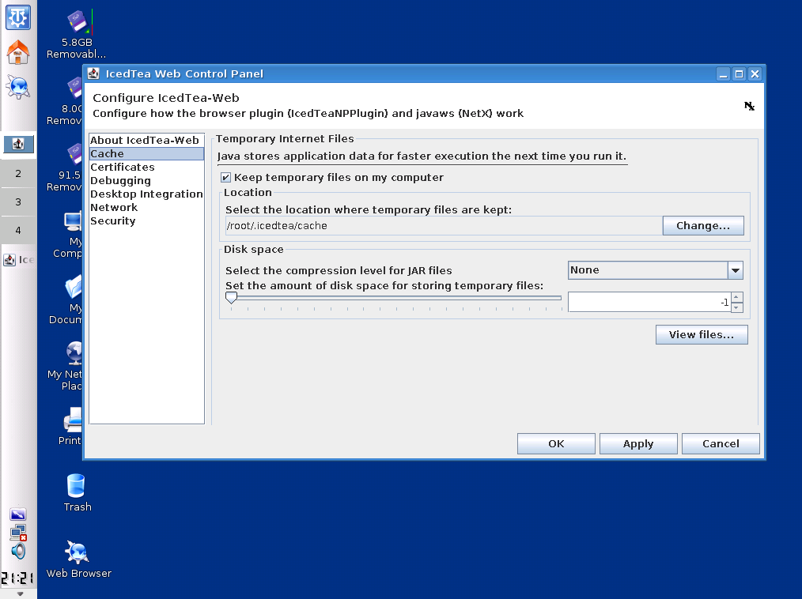The width and height of the screenshot is (802, 599).
Task: Maximize the IcedTea Web Control Panel window
Action: pyautogui.click(x=739, y=74)
